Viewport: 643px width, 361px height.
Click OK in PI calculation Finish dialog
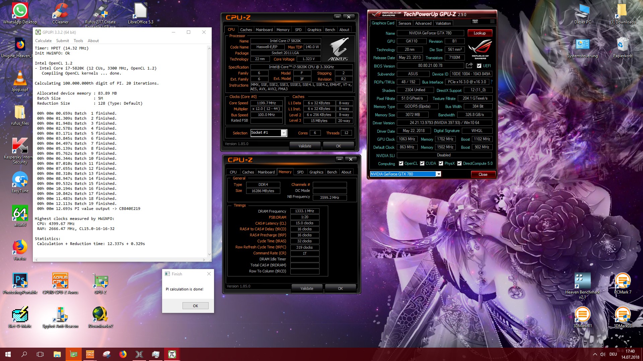(x=196, y=306)
